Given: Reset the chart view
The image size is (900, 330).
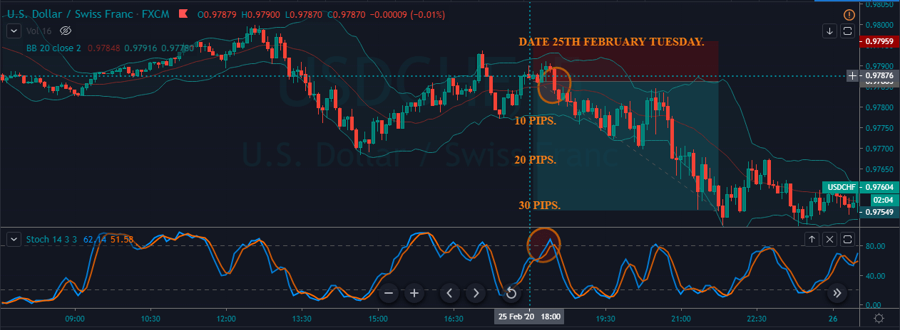Looking at the screenshot, I should 511,292.
